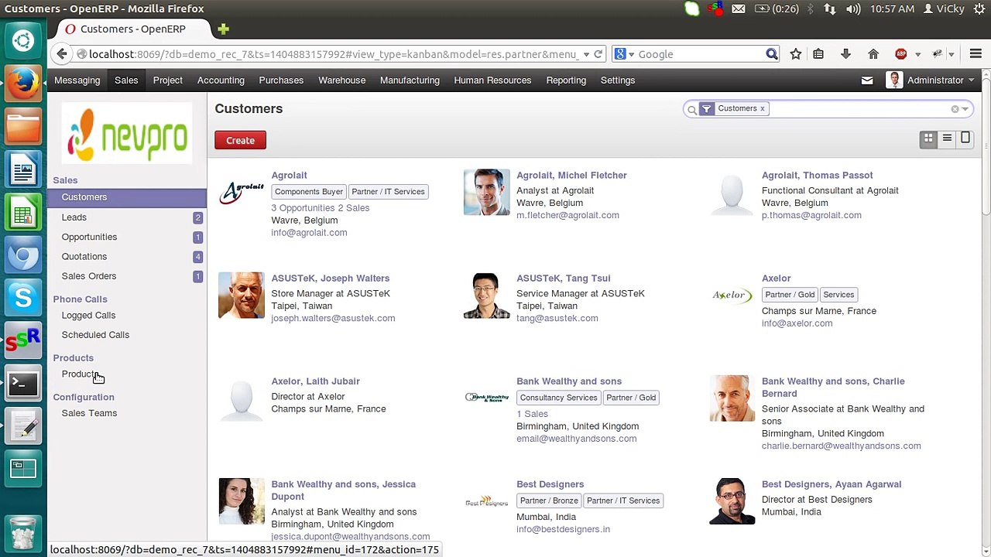Remove the Customers filter tag
Viewport: 991px width, 557px height.
click(x=762, y=108)
